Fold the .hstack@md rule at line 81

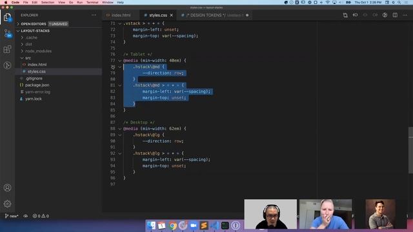point(120,86)
